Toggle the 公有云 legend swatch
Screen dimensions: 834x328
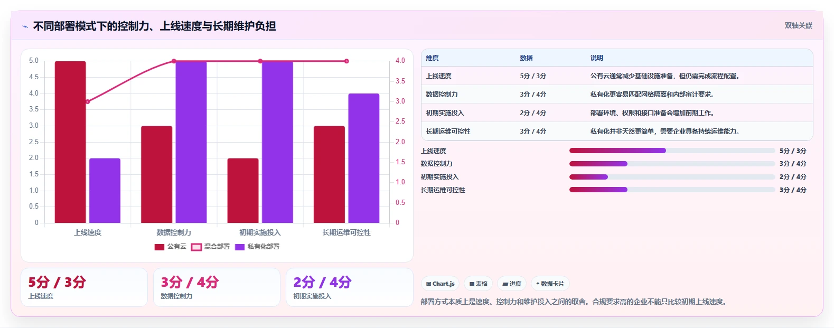[159, 247]
